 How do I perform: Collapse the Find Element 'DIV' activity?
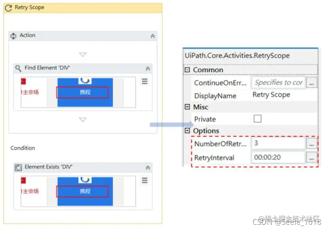click(x=148, y=69)
